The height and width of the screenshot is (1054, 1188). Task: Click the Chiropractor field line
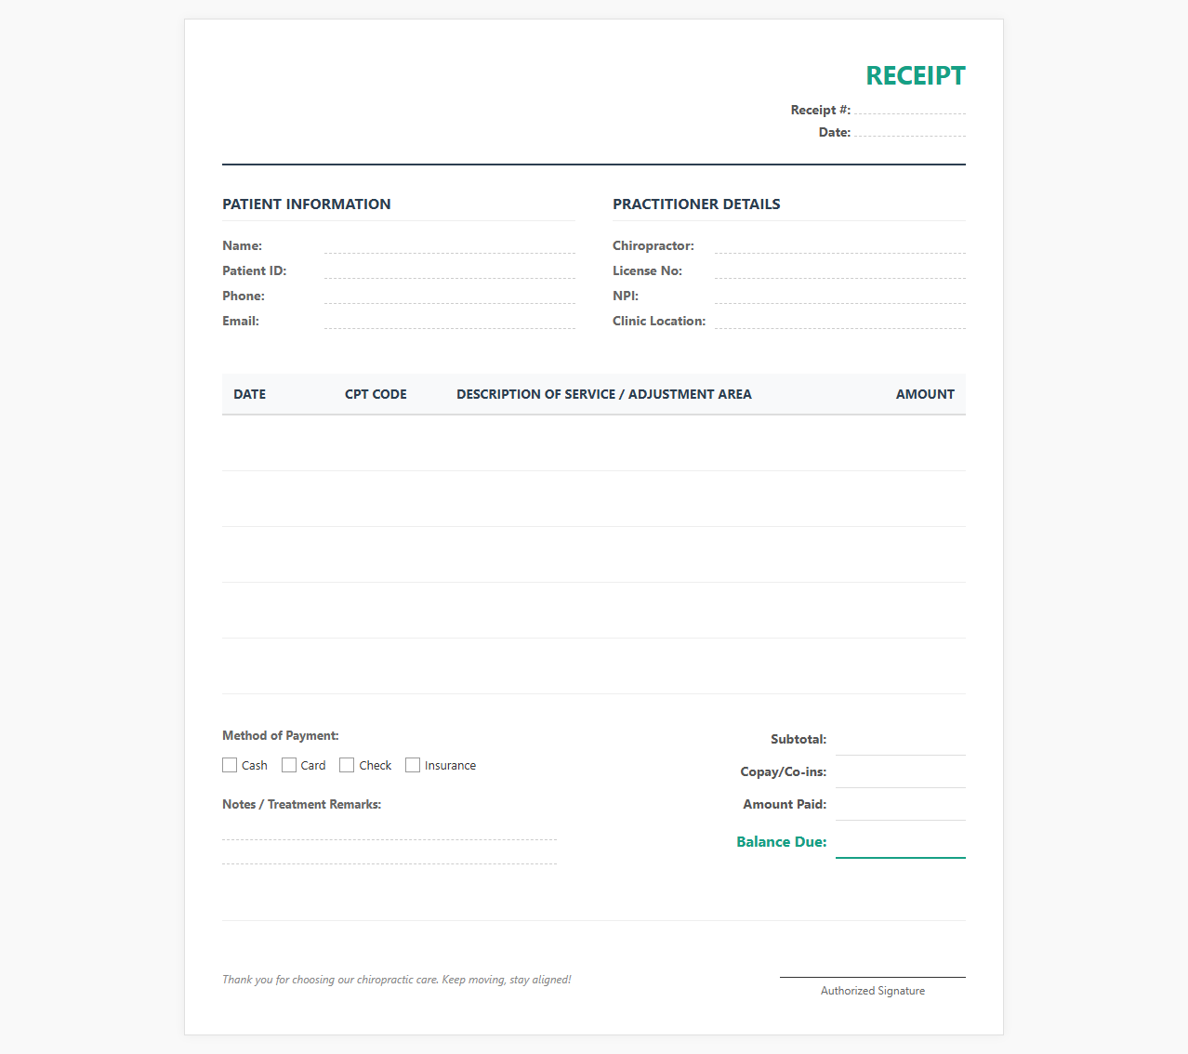(x=840, y=245)
